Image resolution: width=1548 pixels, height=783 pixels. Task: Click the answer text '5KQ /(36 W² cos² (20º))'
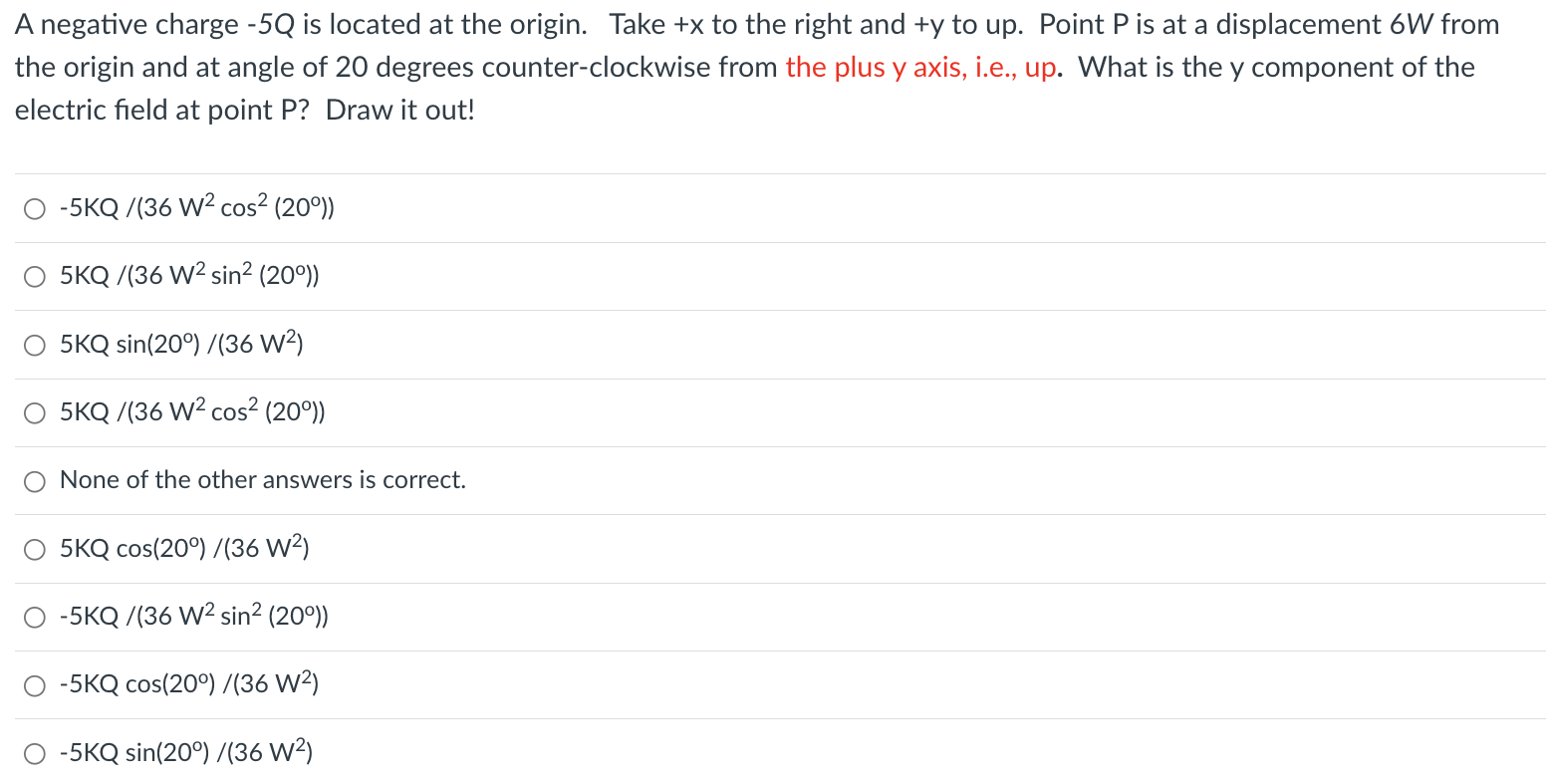tap(192, 411)
